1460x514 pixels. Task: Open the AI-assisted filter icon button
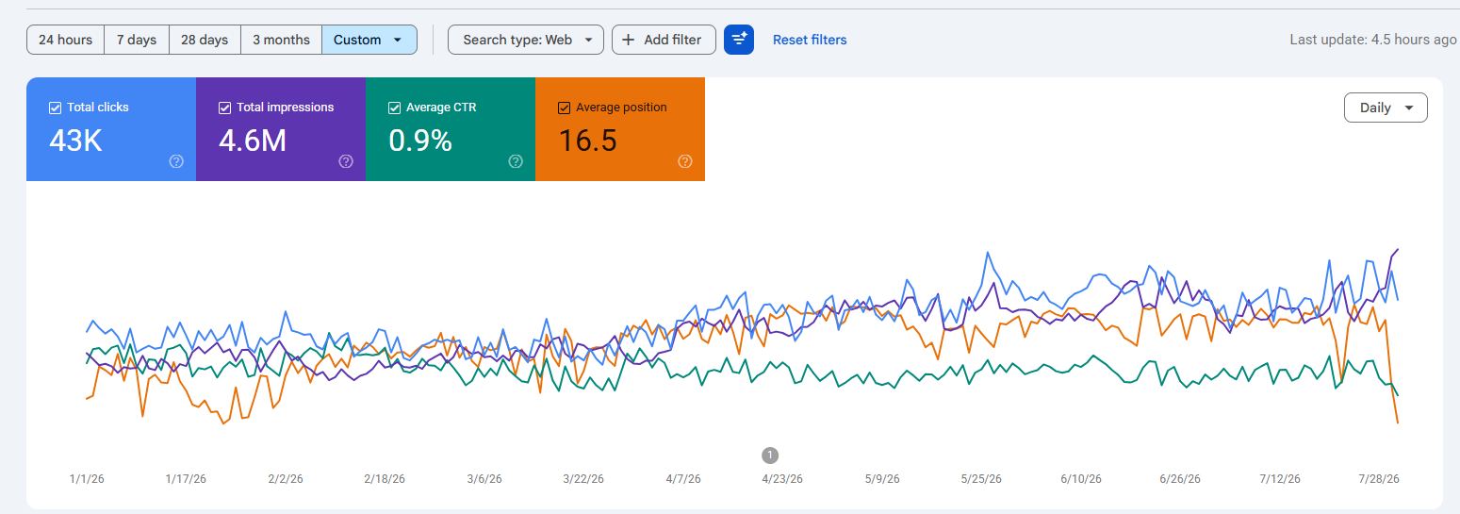coord(739,40)
